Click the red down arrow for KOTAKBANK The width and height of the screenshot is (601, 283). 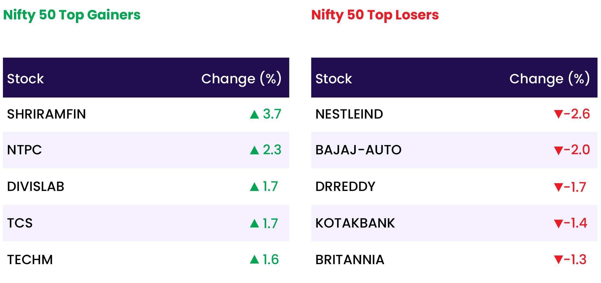click(558, 223)
